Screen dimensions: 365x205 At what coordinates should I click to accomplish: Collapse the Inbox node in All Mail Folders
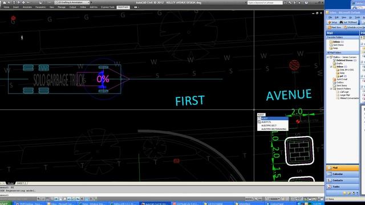331,67
